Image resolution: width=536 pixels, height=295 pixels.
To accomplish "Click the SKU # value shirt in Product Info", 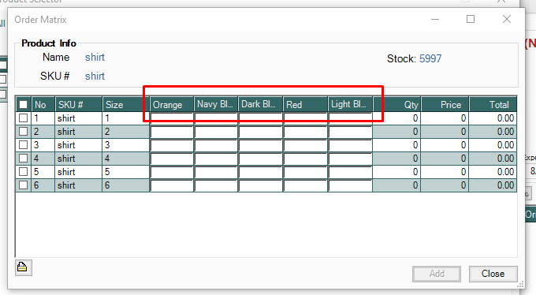I will click(x=95, y=76).
